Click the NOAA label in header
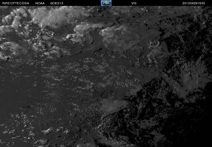 pos(40,3)
